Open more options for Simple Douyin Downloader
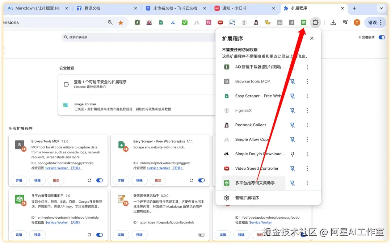The image size is (391, 244). [x=307, y=154]
